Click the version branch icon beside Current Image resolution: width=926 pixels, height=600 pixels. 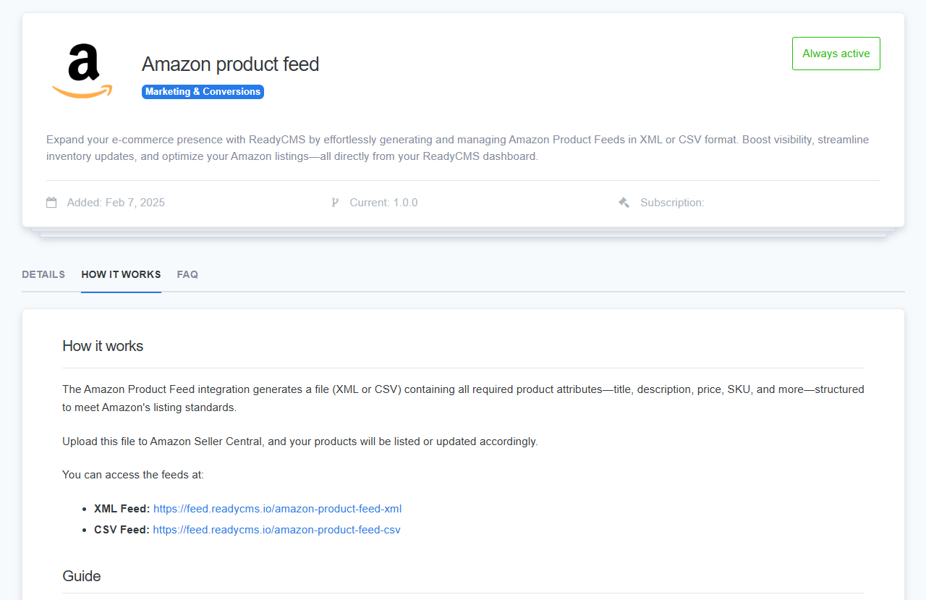335,203
